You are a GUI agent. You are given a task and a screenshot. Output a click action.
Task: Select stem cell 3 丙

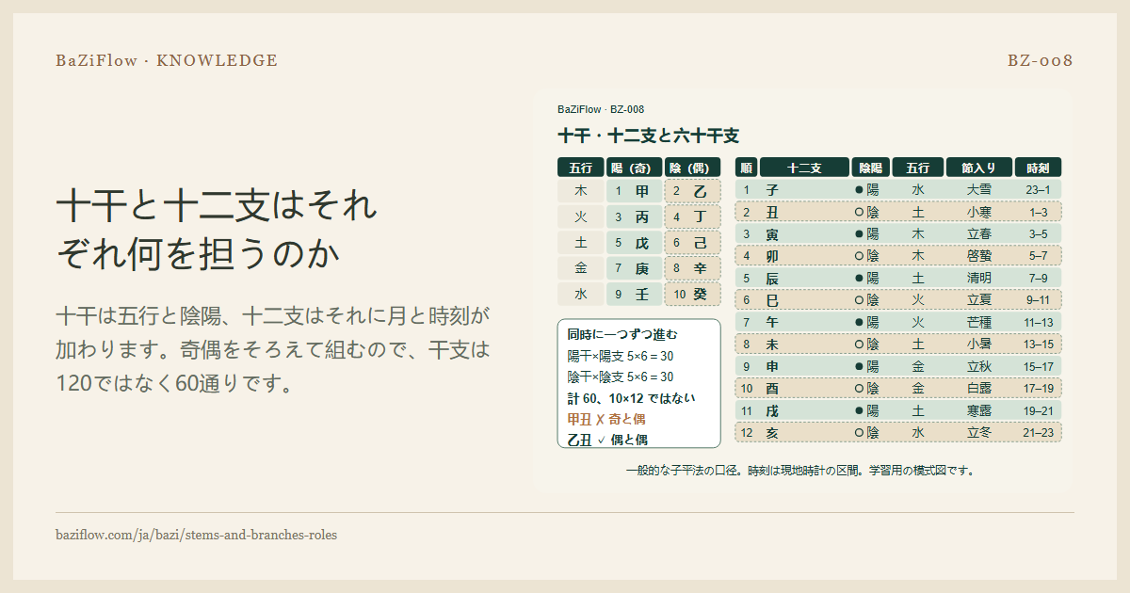coord(633,216)
